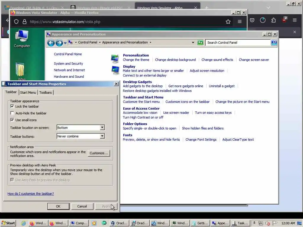Click the Back arrow in Control Panel
The image size is (303, 227).
[51, 43]
